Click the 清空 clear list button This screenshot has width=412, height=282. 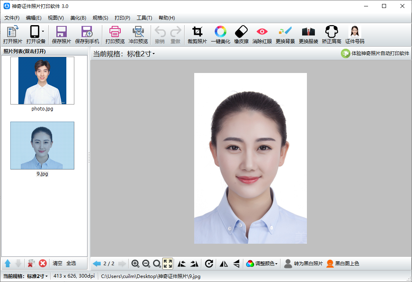(58, 263)
